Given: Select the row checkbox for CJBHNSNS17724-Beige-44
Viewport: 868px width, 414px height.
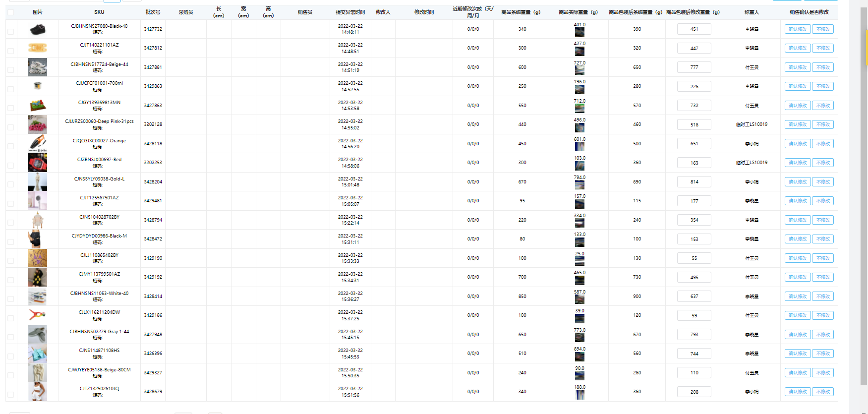Looking at the screenshot, I should [x=10, y=70].
